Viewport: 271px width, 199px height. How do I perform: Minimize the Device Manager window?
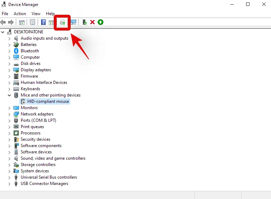[232, 4]
